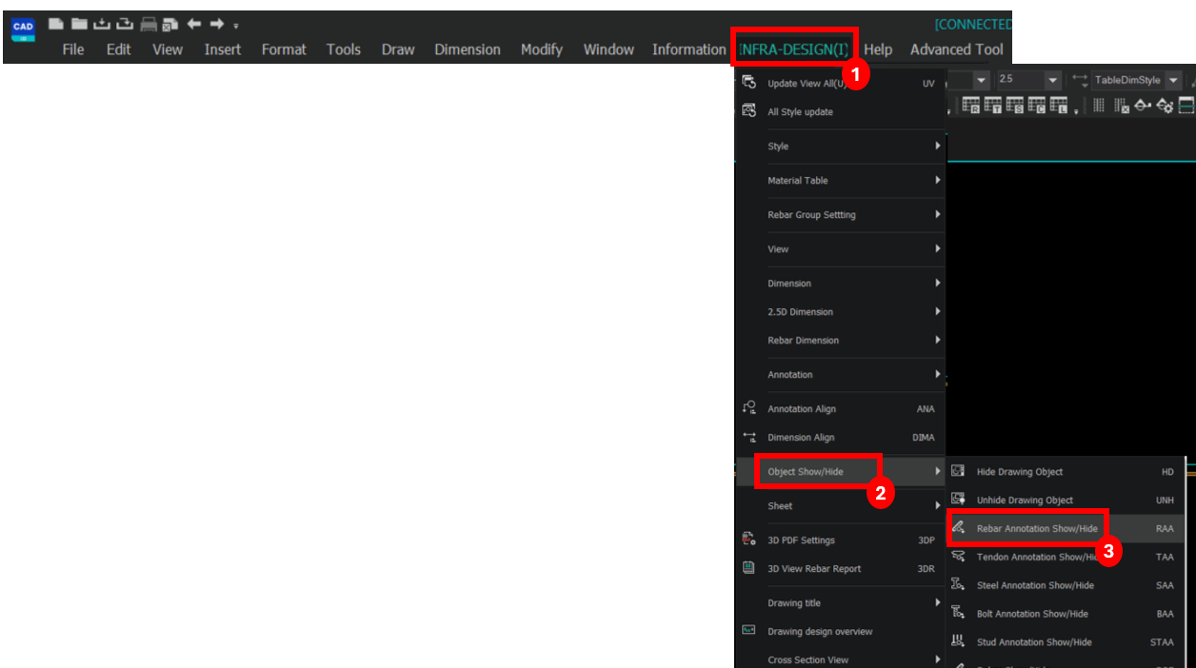Viewport: 1196px width, 668px height.
Task: Open the View menu in menu bar
Action: [x=168, y=49]
